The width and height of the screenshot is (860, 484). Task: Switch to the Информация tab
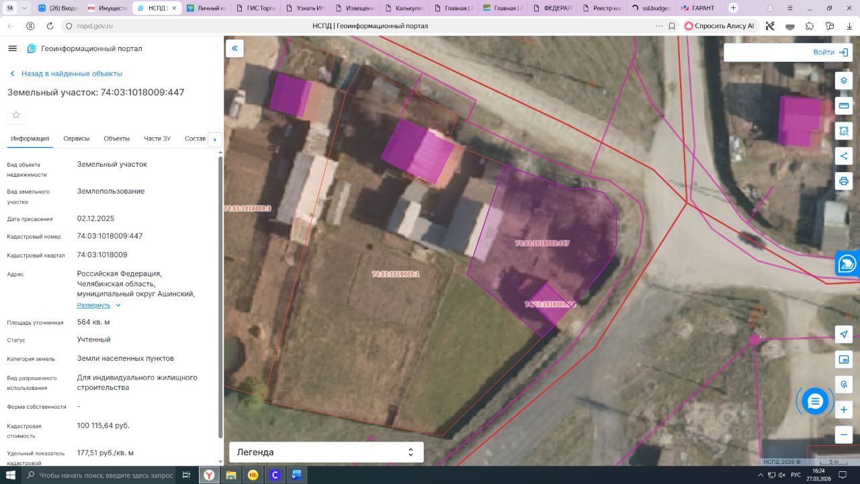pyautogui.click(x=30, y=138)
